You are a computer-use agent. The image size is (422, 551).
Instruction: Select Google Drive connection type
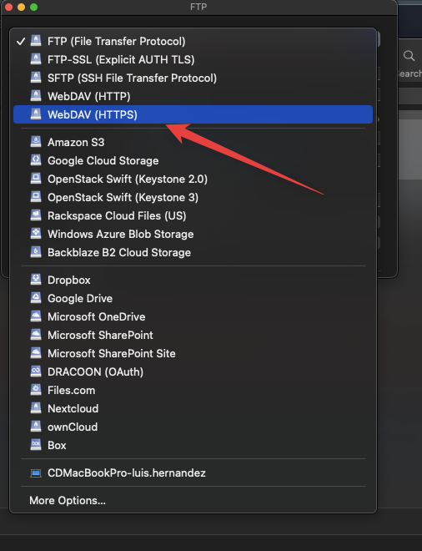pyautogui.click(x=193, y=298)
